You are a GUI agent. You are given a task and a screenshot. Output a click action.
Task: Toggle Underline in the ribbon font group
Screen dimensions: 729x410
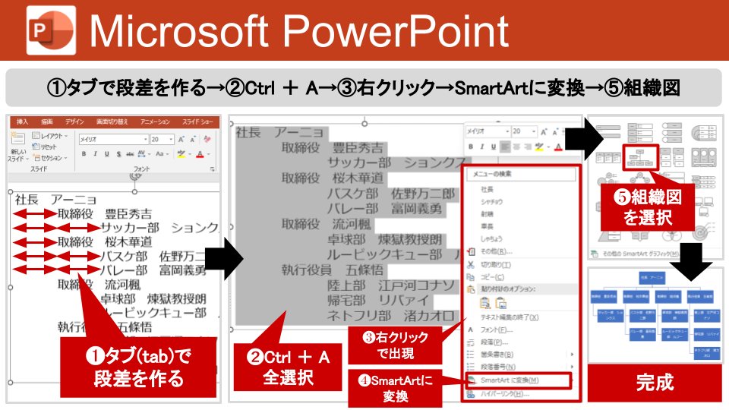106,154
